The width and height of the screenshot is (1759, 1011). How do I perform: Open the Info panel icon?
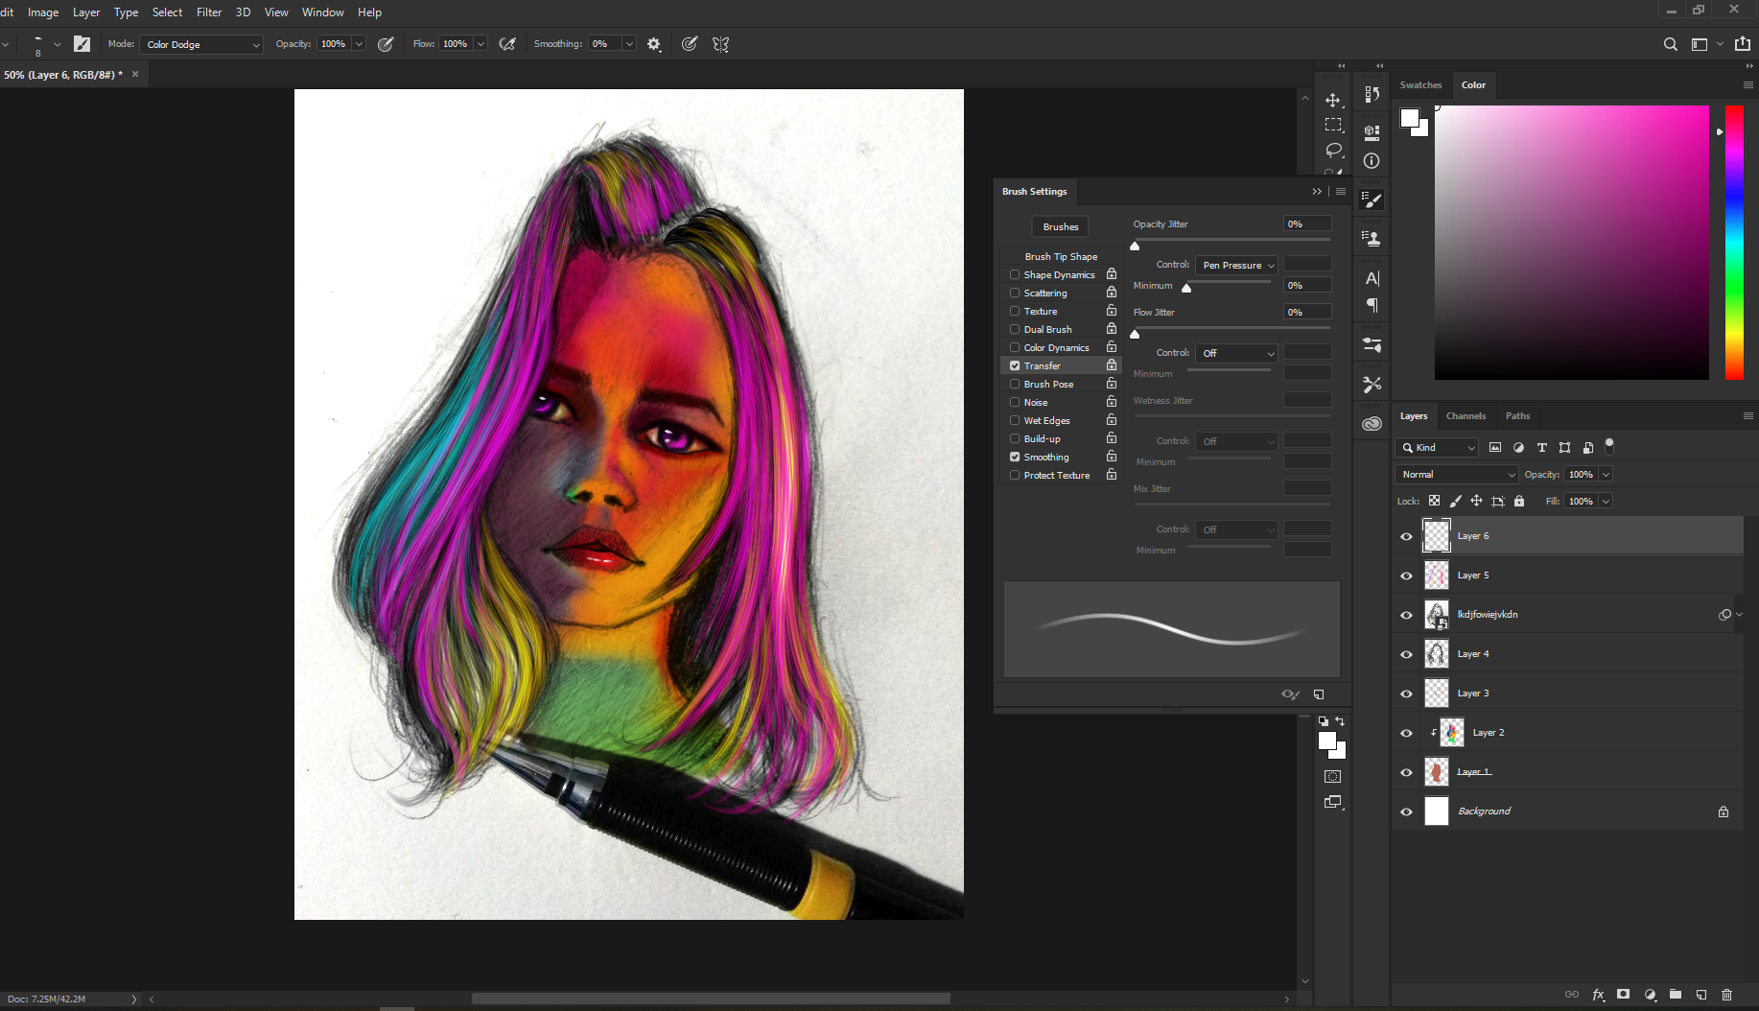[1372, 161]
